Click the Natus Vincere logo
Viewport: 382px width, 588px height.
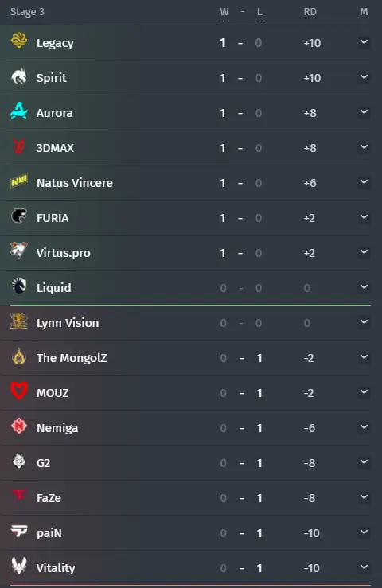point(19,181)
